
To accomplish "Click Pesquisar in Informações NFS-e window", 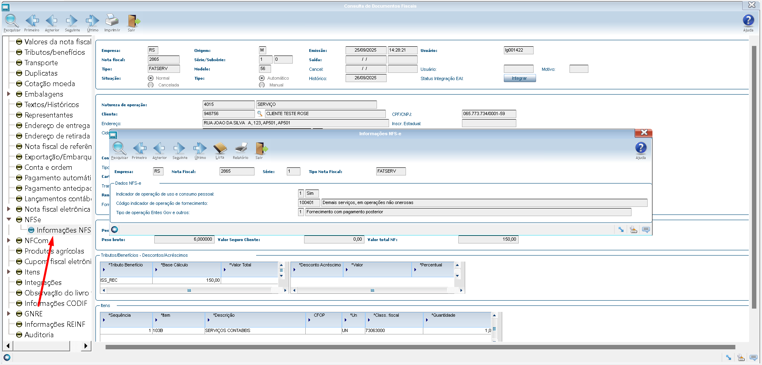I will pos(119,151).
